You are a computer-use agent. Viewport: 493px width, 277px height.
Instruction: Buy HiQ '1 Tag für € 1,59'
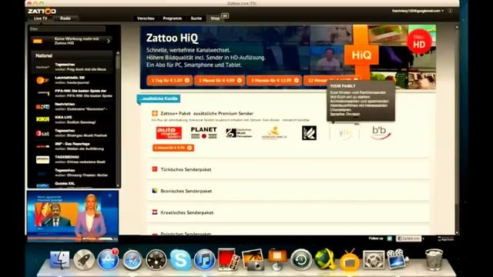(x=169, y=80)
